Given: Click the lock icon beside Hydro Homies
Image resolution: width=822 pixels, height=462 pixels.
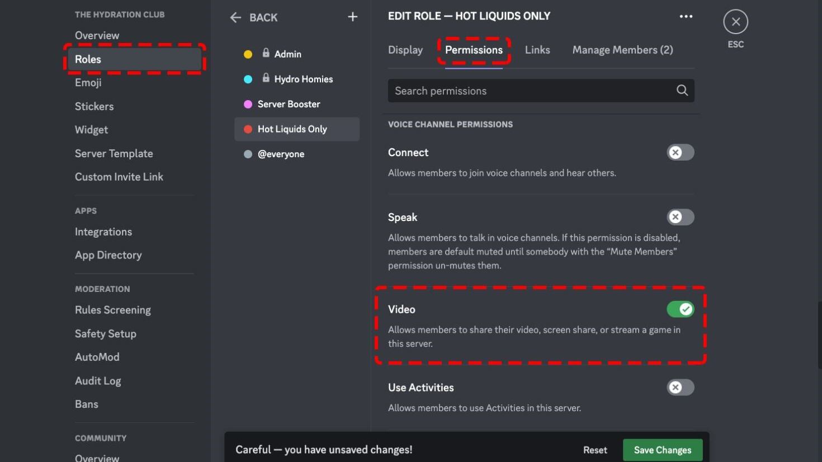Looking at the screenshot, I should click(x=266, y=78).
